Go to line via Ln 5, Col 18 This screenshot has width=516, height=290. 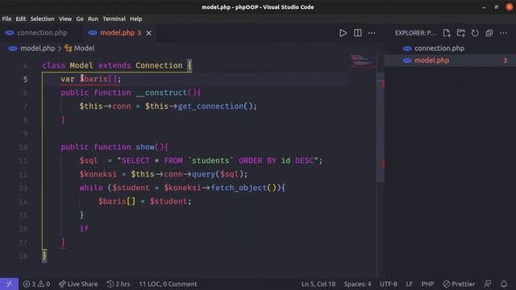pos(318,284)
